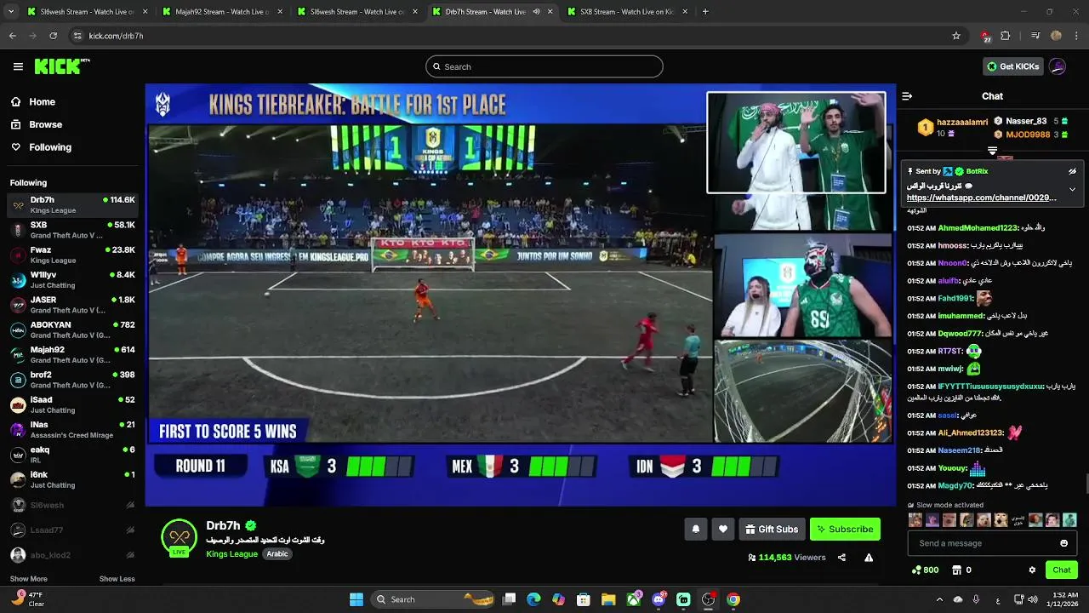
Task: Open OBS Studio from taskbar
Action: pyautogui.click(x=708, y=599)
